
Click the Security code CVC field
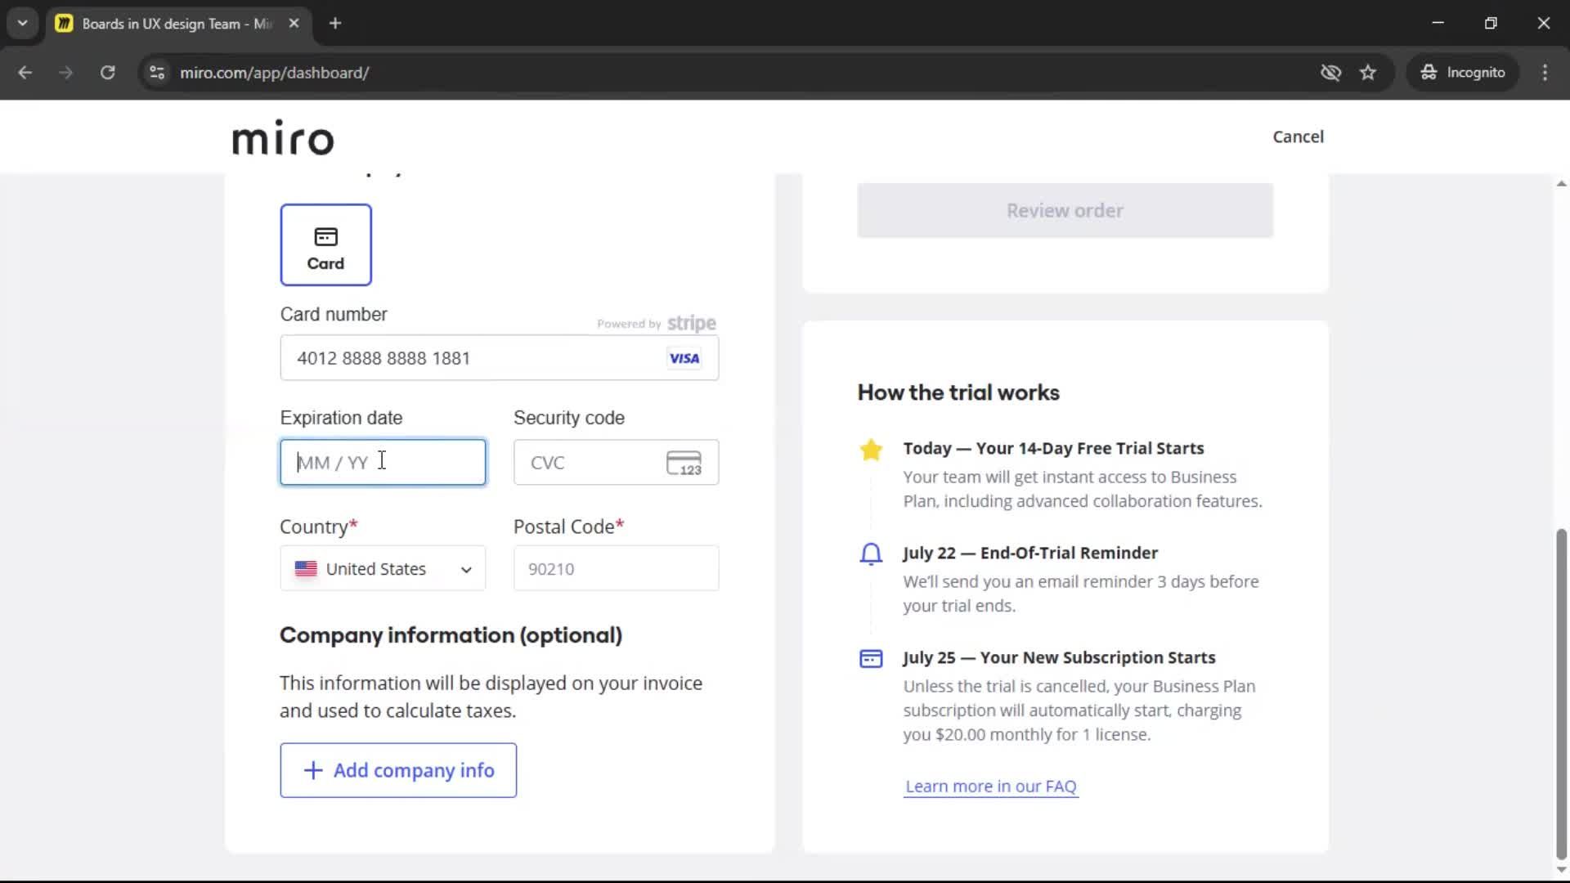point(616,463)
